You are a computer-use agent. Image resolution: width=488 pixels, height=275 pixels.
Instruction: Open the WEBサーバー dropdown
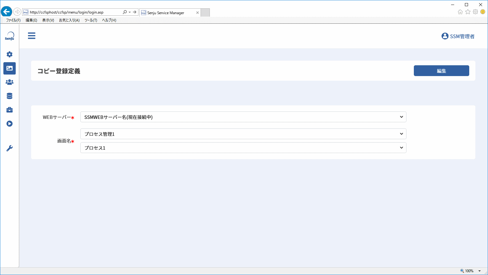click(243, 117)
